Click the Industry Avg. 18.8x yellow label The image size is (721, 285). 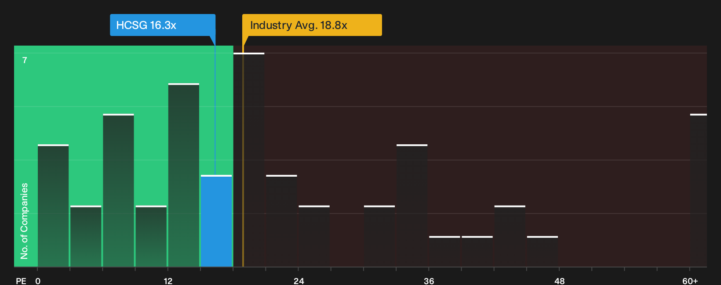tap(312, 25)
